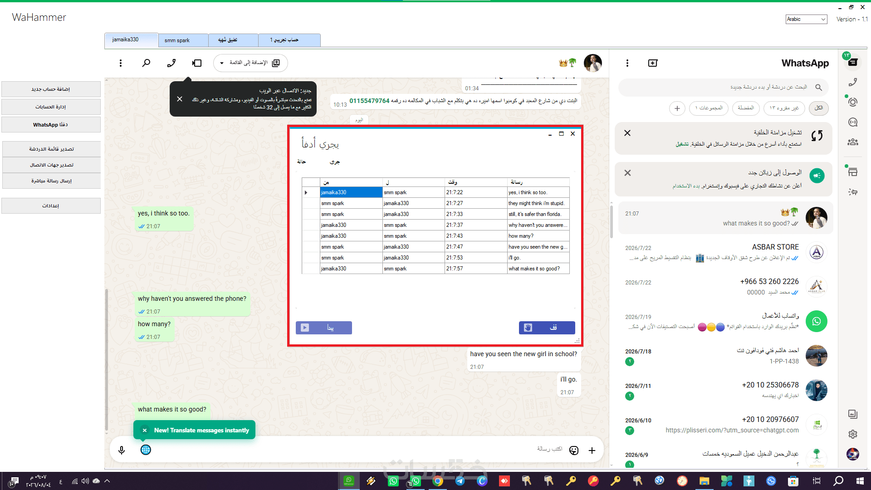871x490 pixels.
Task: Dismiss the Translate messages tooltip
Action: (x=145, y=430)
